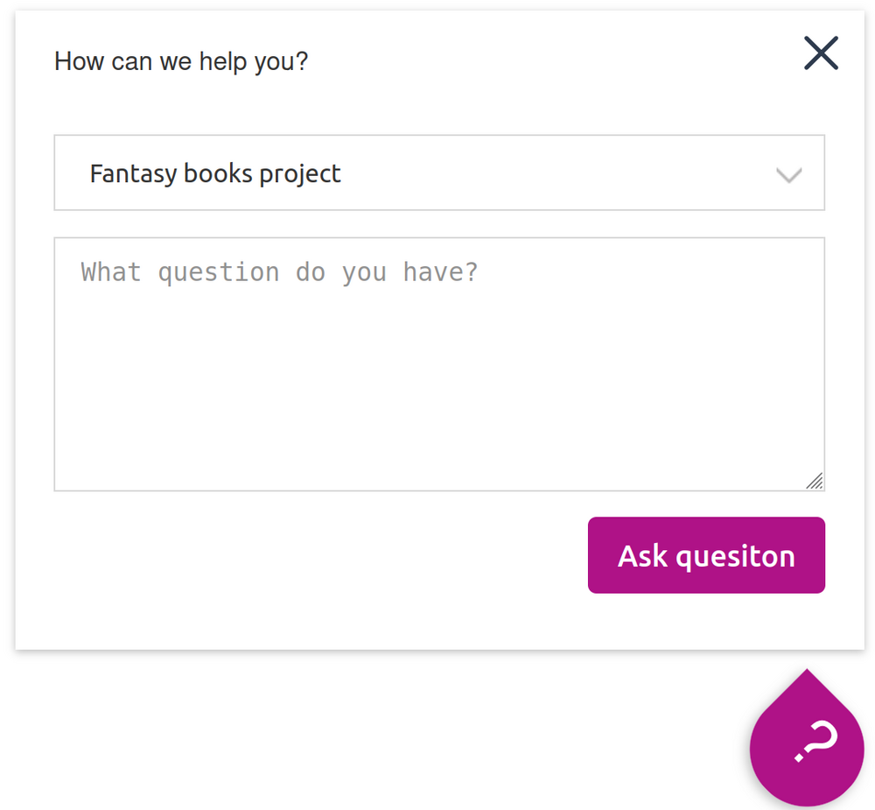Click the placeholder text in the question box
The height and width of the screenshot is (810, 875).
[x=280, y=272]
